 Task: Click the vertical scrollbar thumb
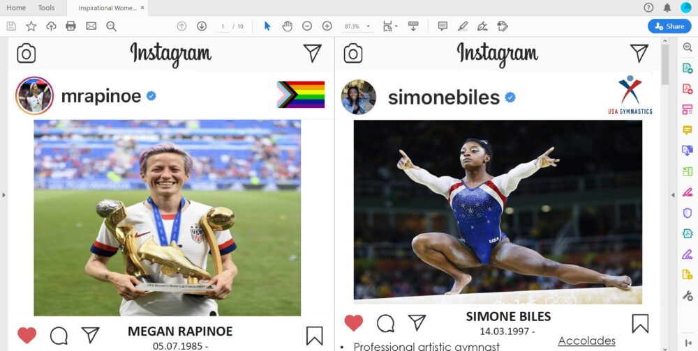tap(665, 65)
